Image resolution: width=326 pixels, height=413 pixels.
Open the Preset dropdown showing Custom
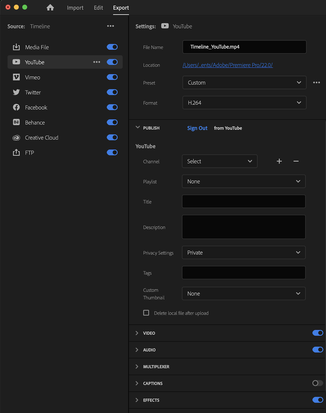point(244,83)
